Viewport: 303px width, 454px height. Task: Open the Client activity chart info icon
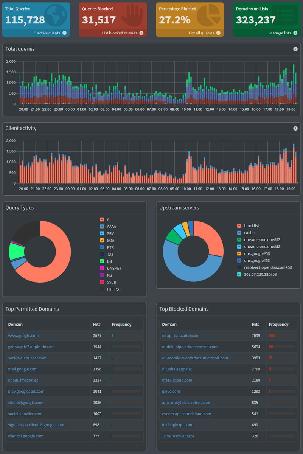(x=295, y=129)
